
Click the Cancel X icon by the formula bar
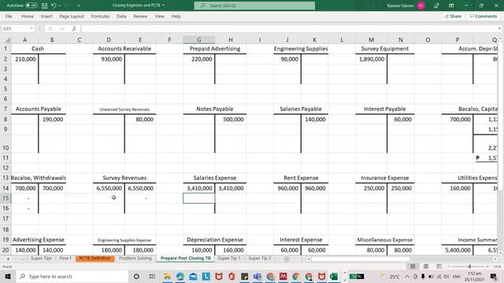(x=50, y=28)
